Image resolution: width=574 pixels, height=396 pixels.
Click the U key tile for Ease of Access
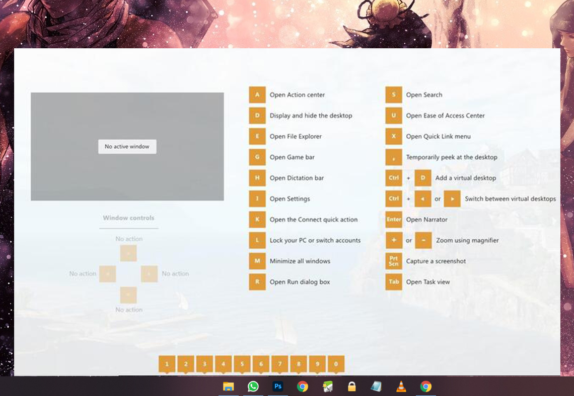pyautogui.click(x=394, y=116)
